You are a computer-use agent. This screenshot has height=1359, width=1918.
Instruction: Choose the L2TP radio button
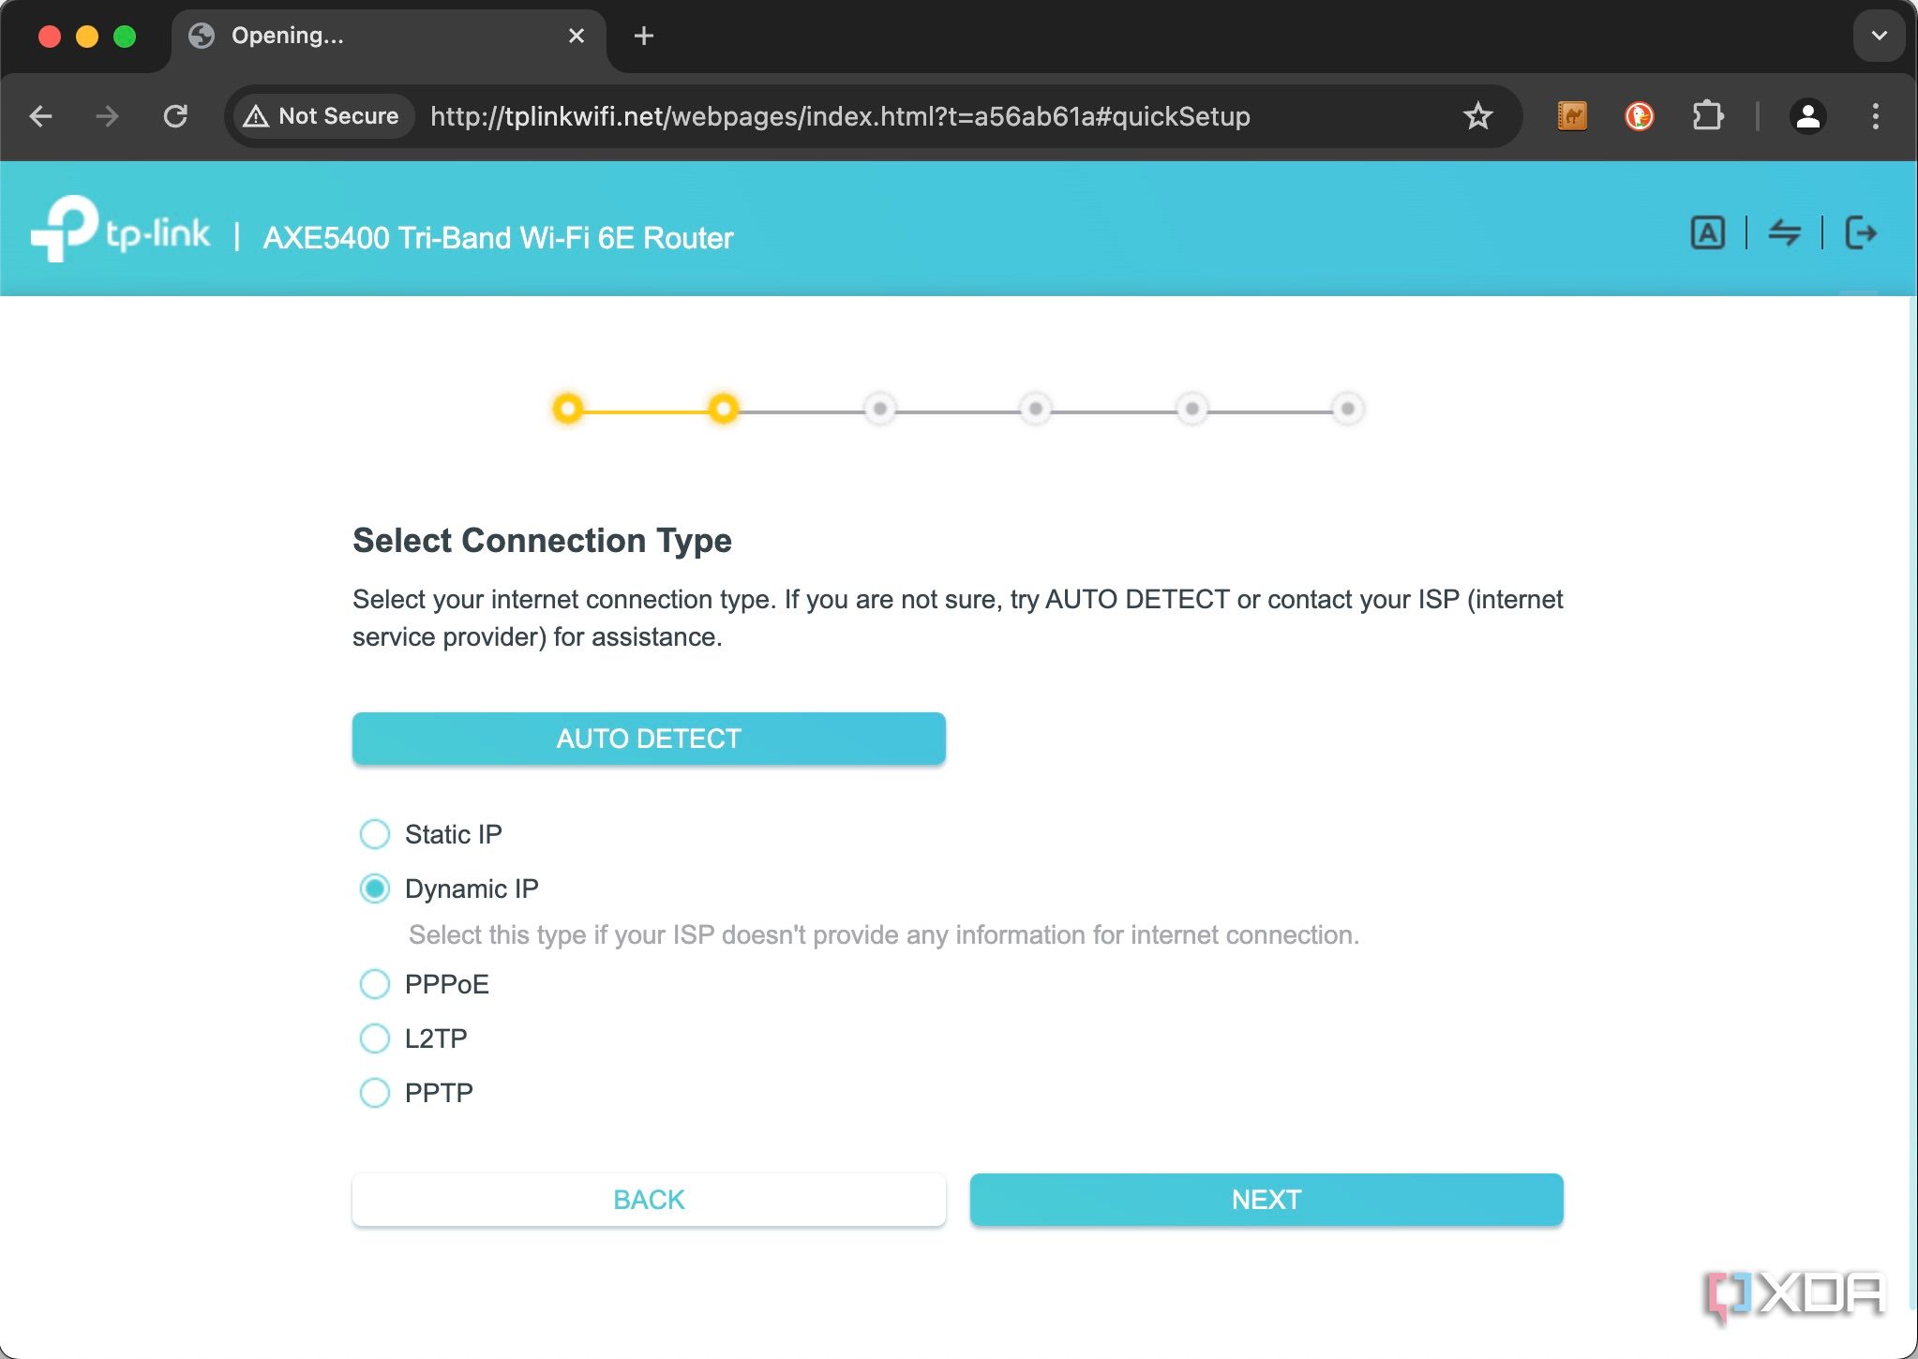click(375, 1038)
